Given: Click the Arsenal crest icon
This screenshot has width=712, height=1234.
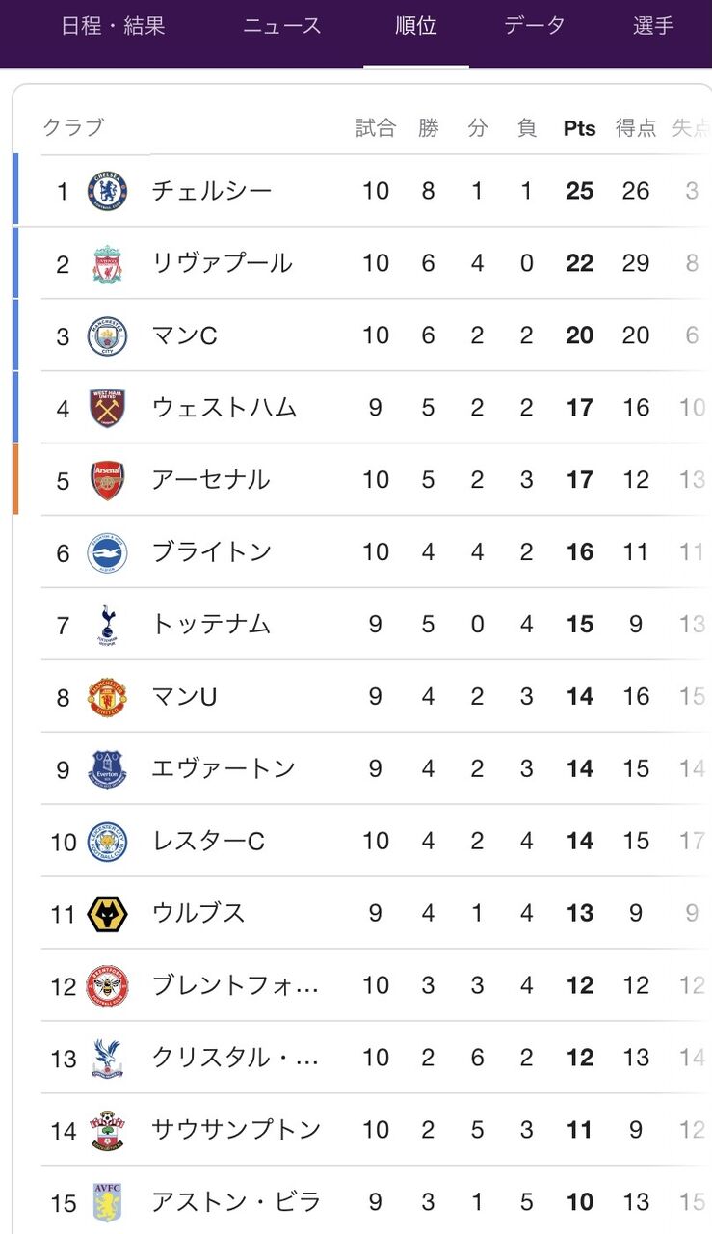Looking at the screenshot, I should pos(107,480).
